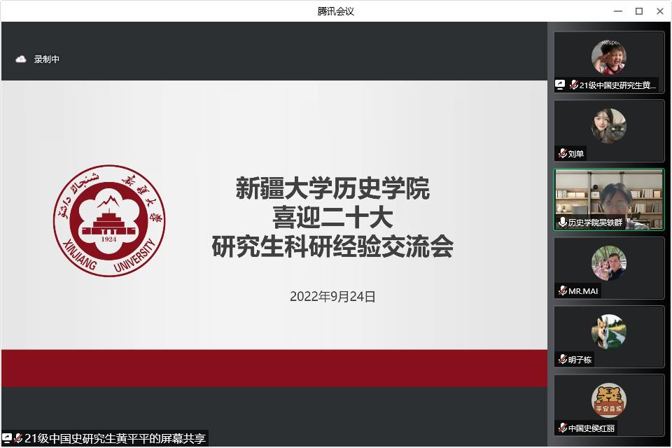
Task: Click the cloud recording icon beside 录制中
Action: coord(20,59)
